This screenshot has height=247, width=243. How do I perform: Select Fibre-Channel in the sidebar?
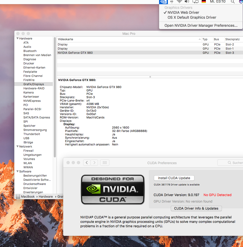33,76
